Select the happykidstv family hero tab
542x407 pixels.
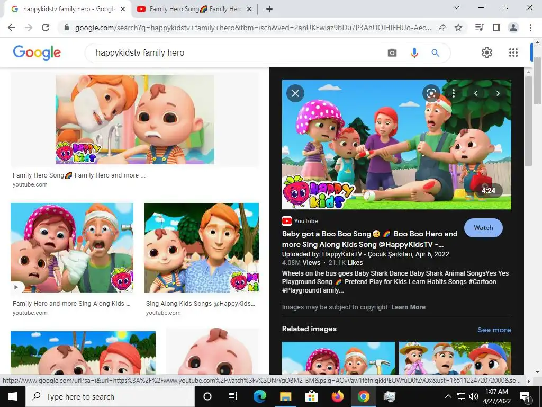(x=68, y=9)
